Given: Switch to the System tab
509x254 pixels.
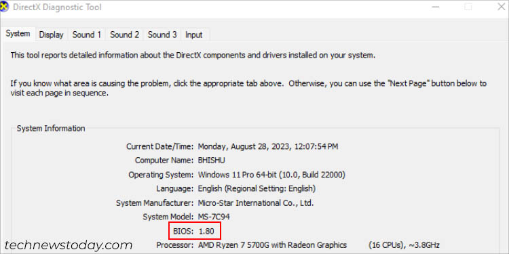Looking at the screenshot, I should coord(18,34).
